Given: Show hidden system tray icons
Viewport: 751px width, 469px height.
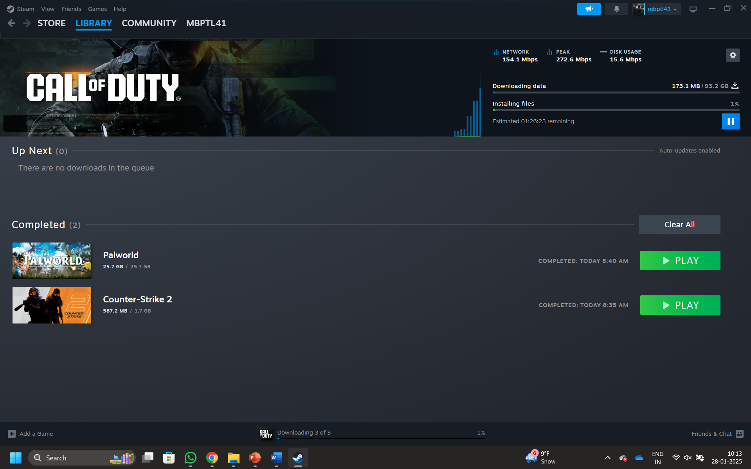Looking at the screenshot, I should click(608, 458).
